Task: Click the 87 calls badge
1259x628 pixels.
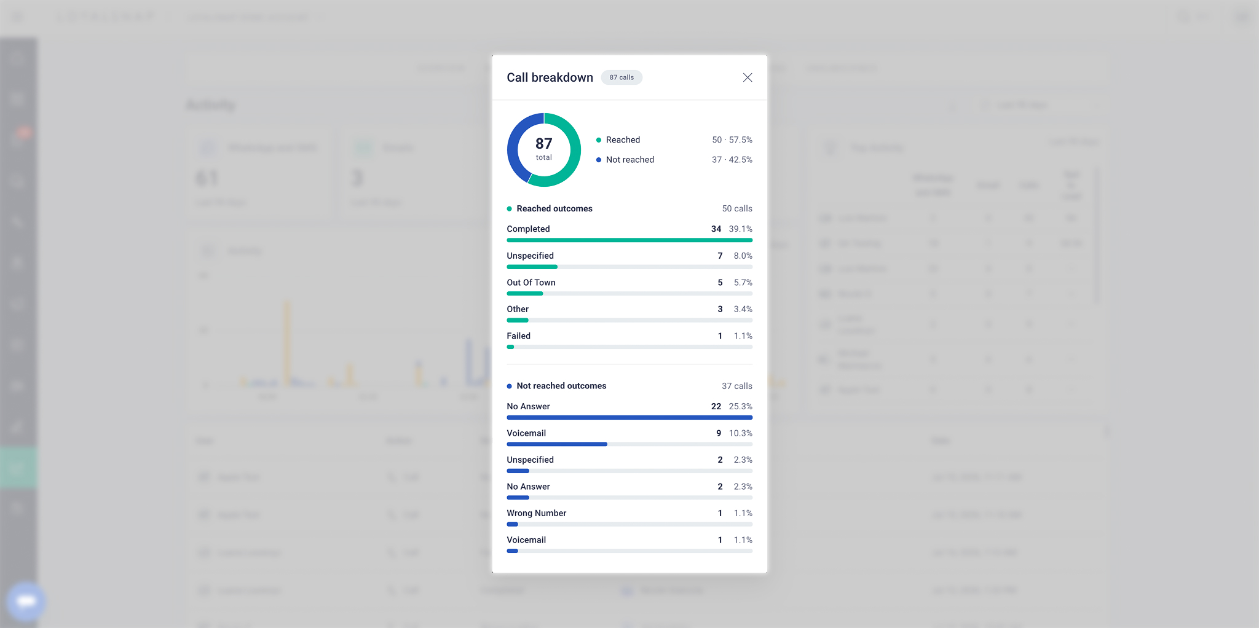Action: pos(622,77)
